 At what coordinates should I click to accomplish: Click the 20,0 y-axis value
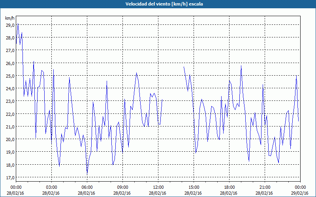coord(10,139)
